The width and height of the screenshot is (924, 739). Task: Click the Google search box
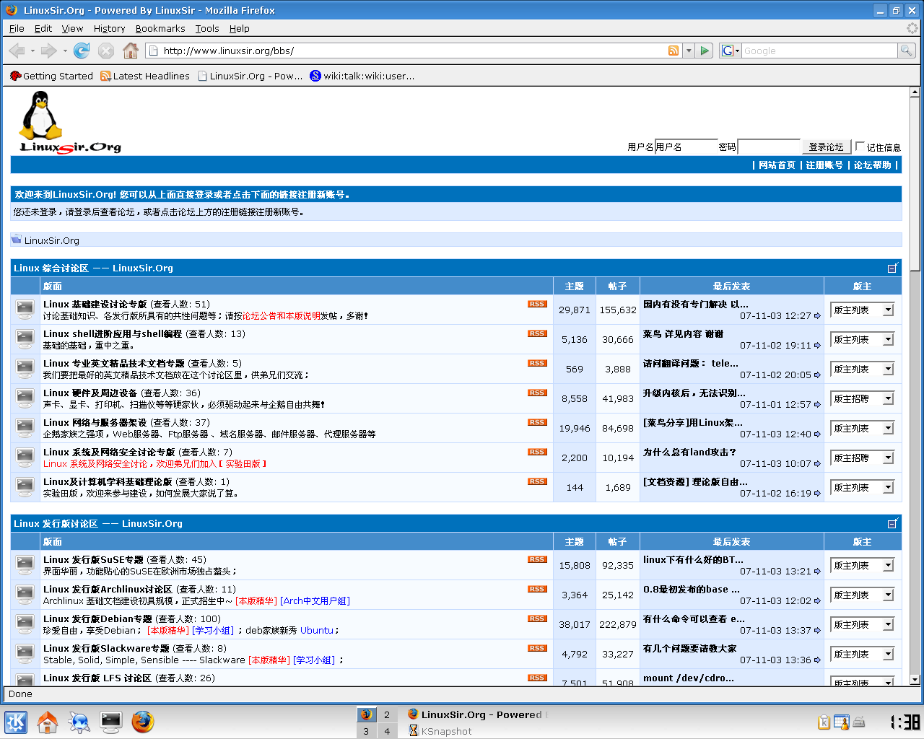[x=819, y=51]
